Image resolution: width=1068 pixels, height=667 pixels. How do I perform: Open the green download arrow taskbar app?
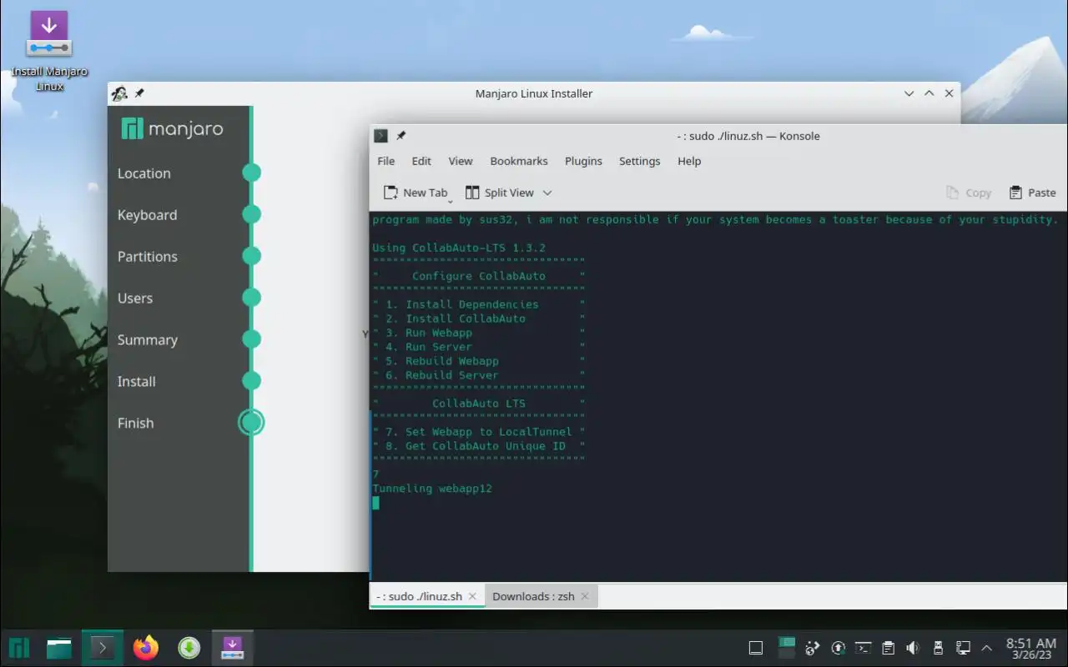point(189,648)
